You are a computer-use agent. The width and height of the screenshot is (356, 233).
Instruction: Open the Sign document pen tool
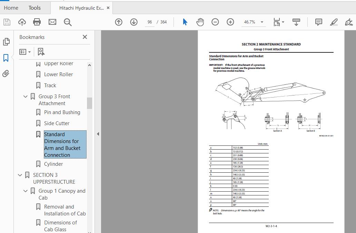348,22
